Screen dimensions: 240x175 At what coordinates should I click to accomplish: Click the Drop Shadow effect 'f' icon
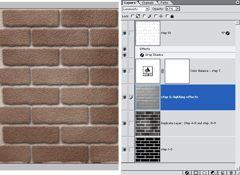coord(142,55)
